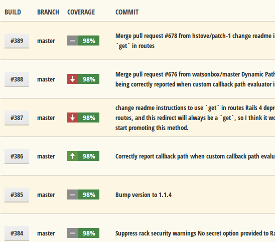
Task: Click unchanged coverage dash icon for build #384
Action: tap(73, 233)
